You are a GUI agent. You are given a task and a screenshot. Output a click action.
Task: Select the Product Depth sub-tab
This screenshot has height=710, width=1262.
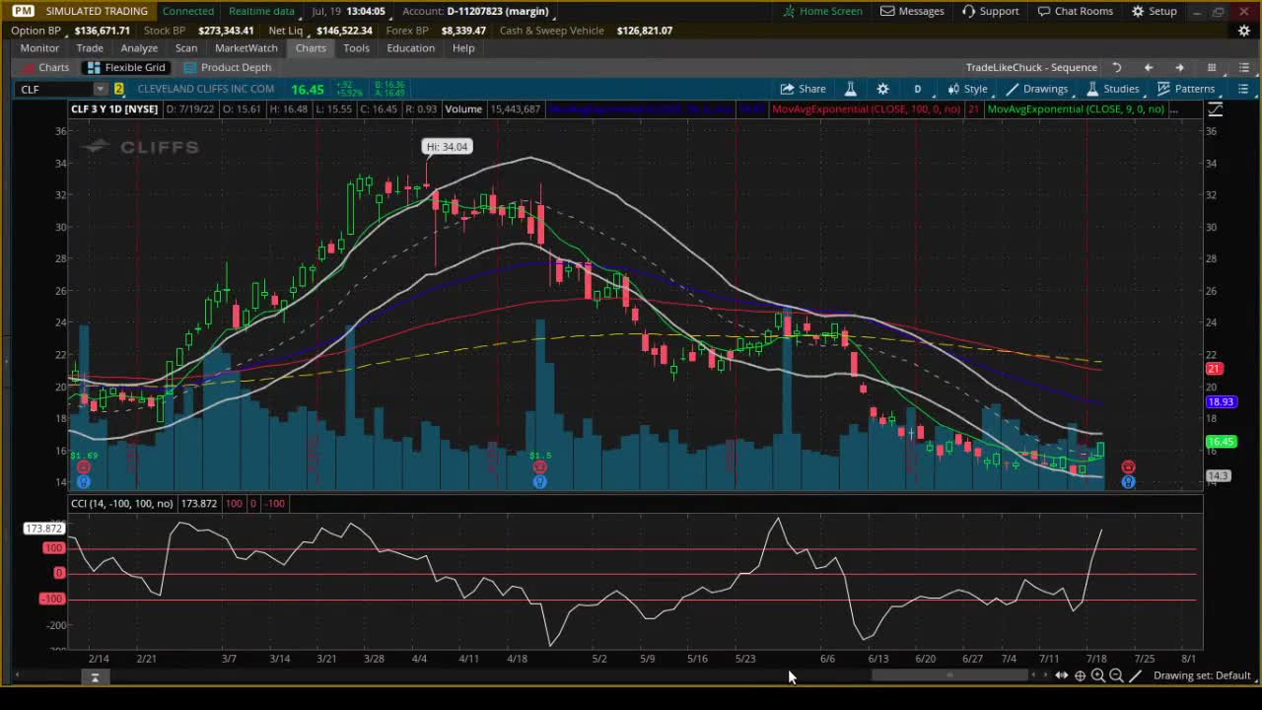coord(228,67)
